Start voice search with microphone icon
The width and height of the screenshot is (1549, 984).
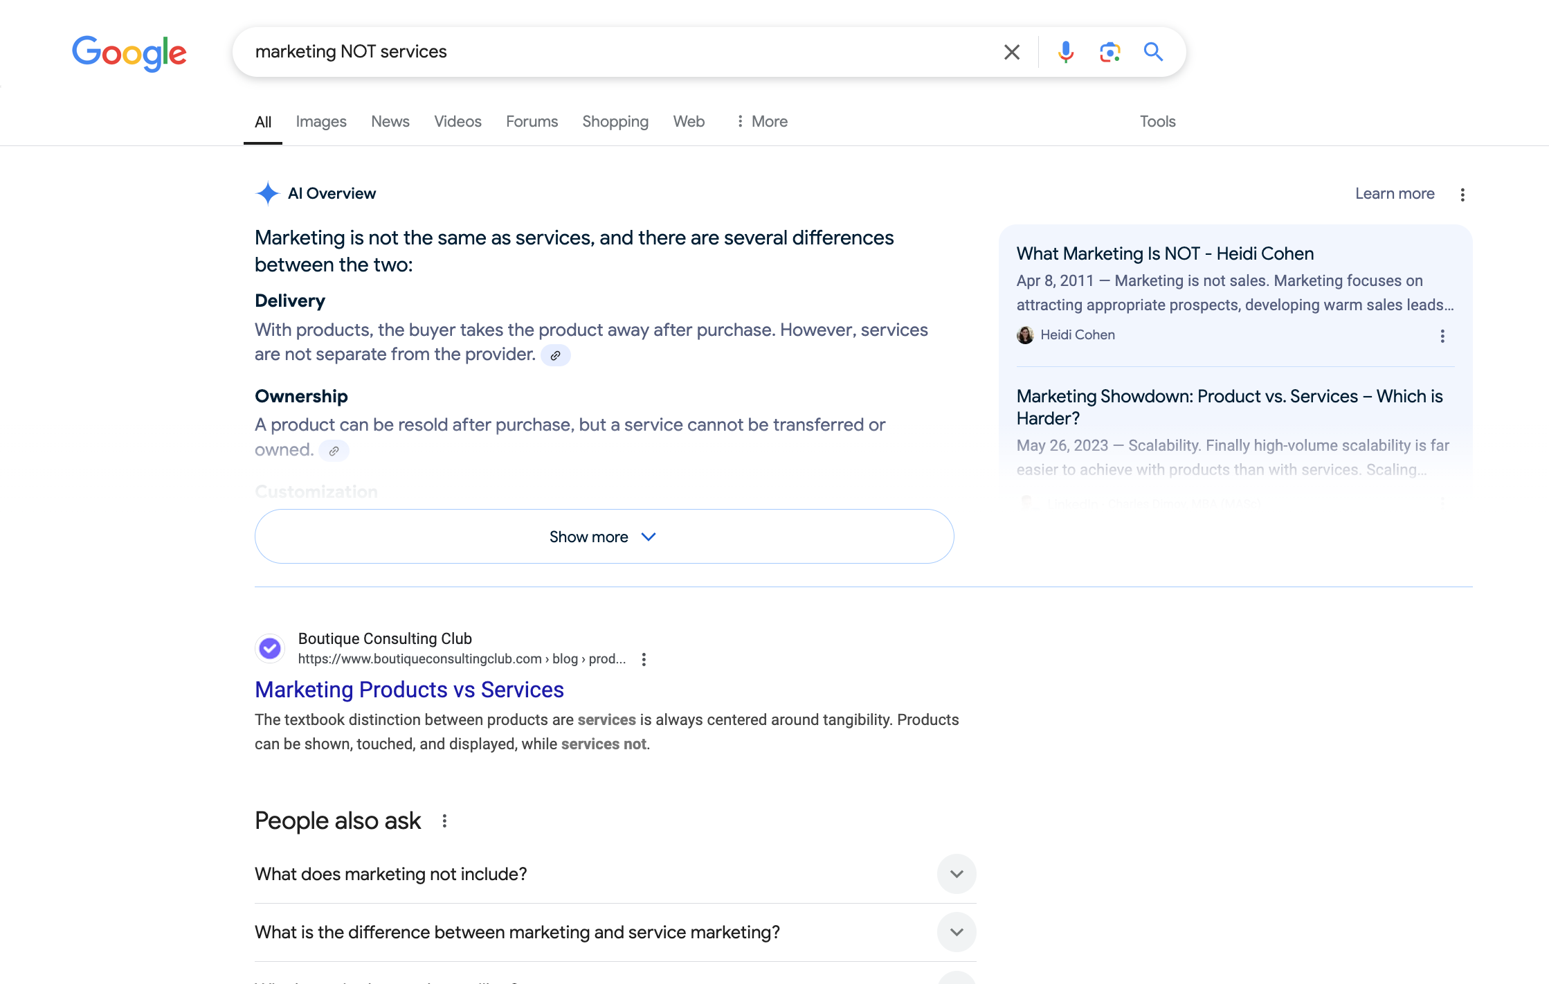(1066, 52)
